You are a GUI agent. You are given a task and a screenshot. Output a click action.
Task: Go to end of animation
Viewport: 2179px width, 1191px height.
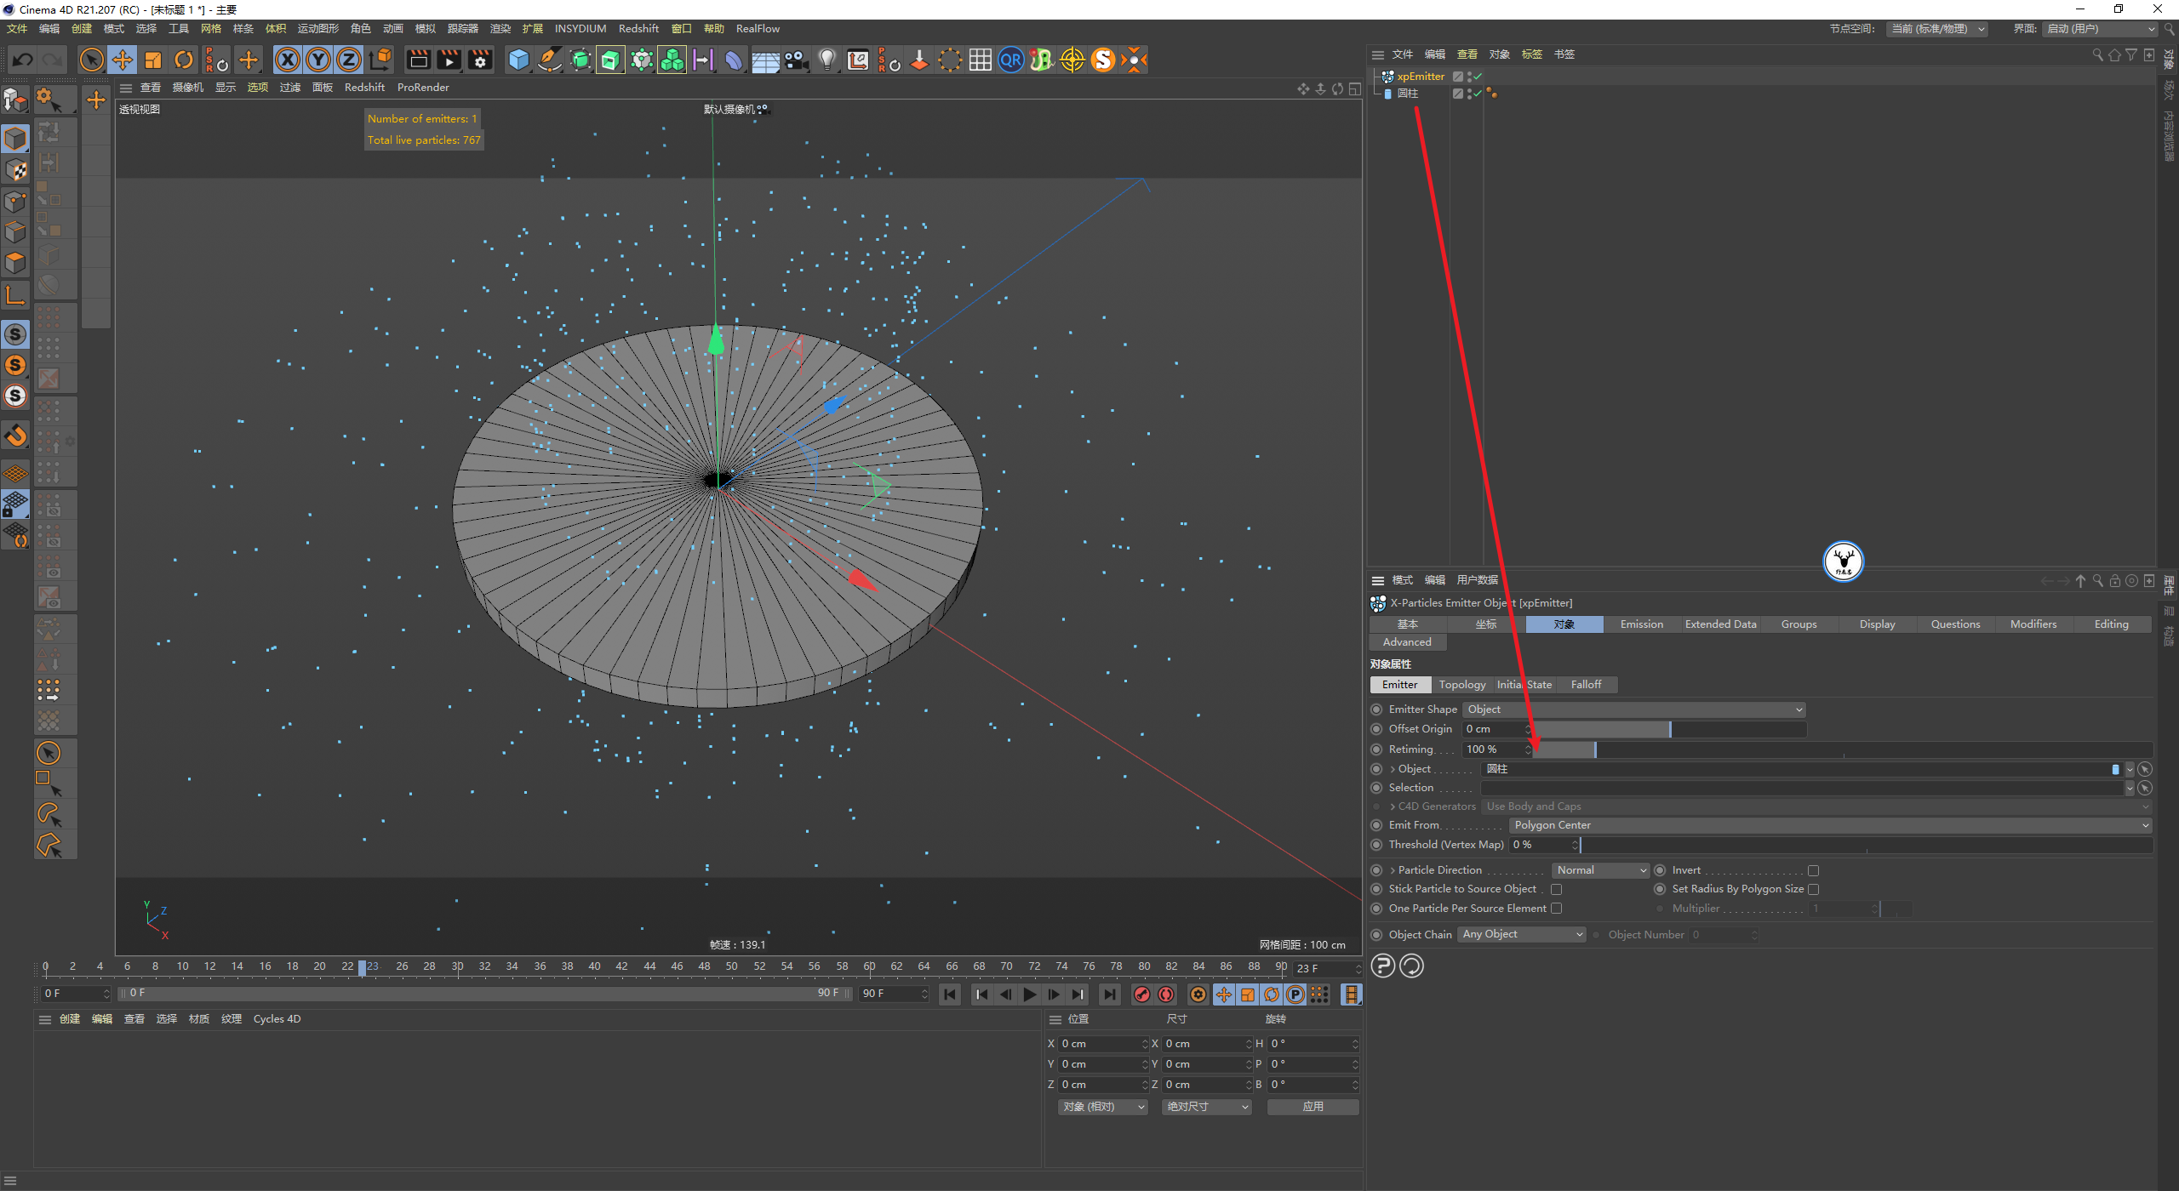1109,994
